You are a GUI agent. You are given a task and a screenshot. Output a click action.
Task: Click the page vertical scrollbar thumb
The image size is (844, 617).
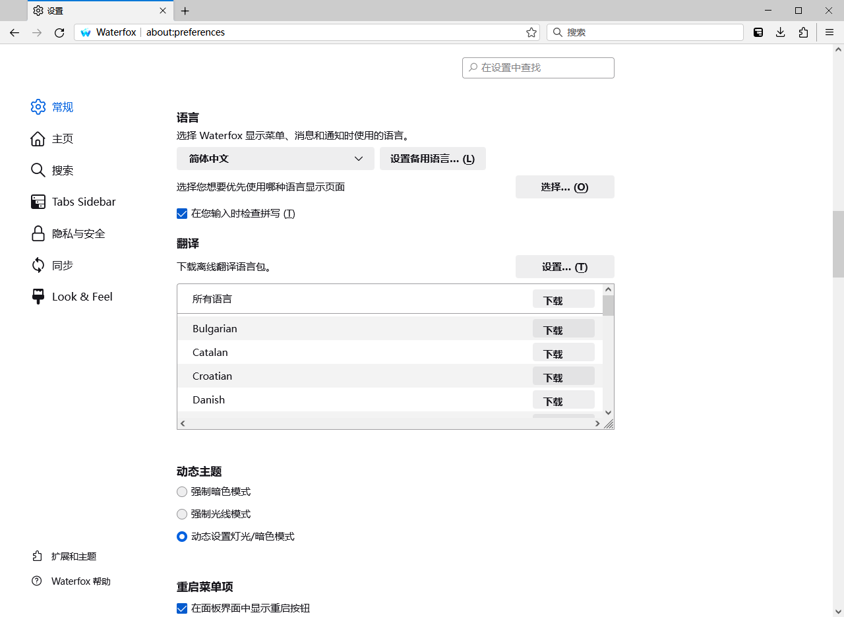pos(838,244)
